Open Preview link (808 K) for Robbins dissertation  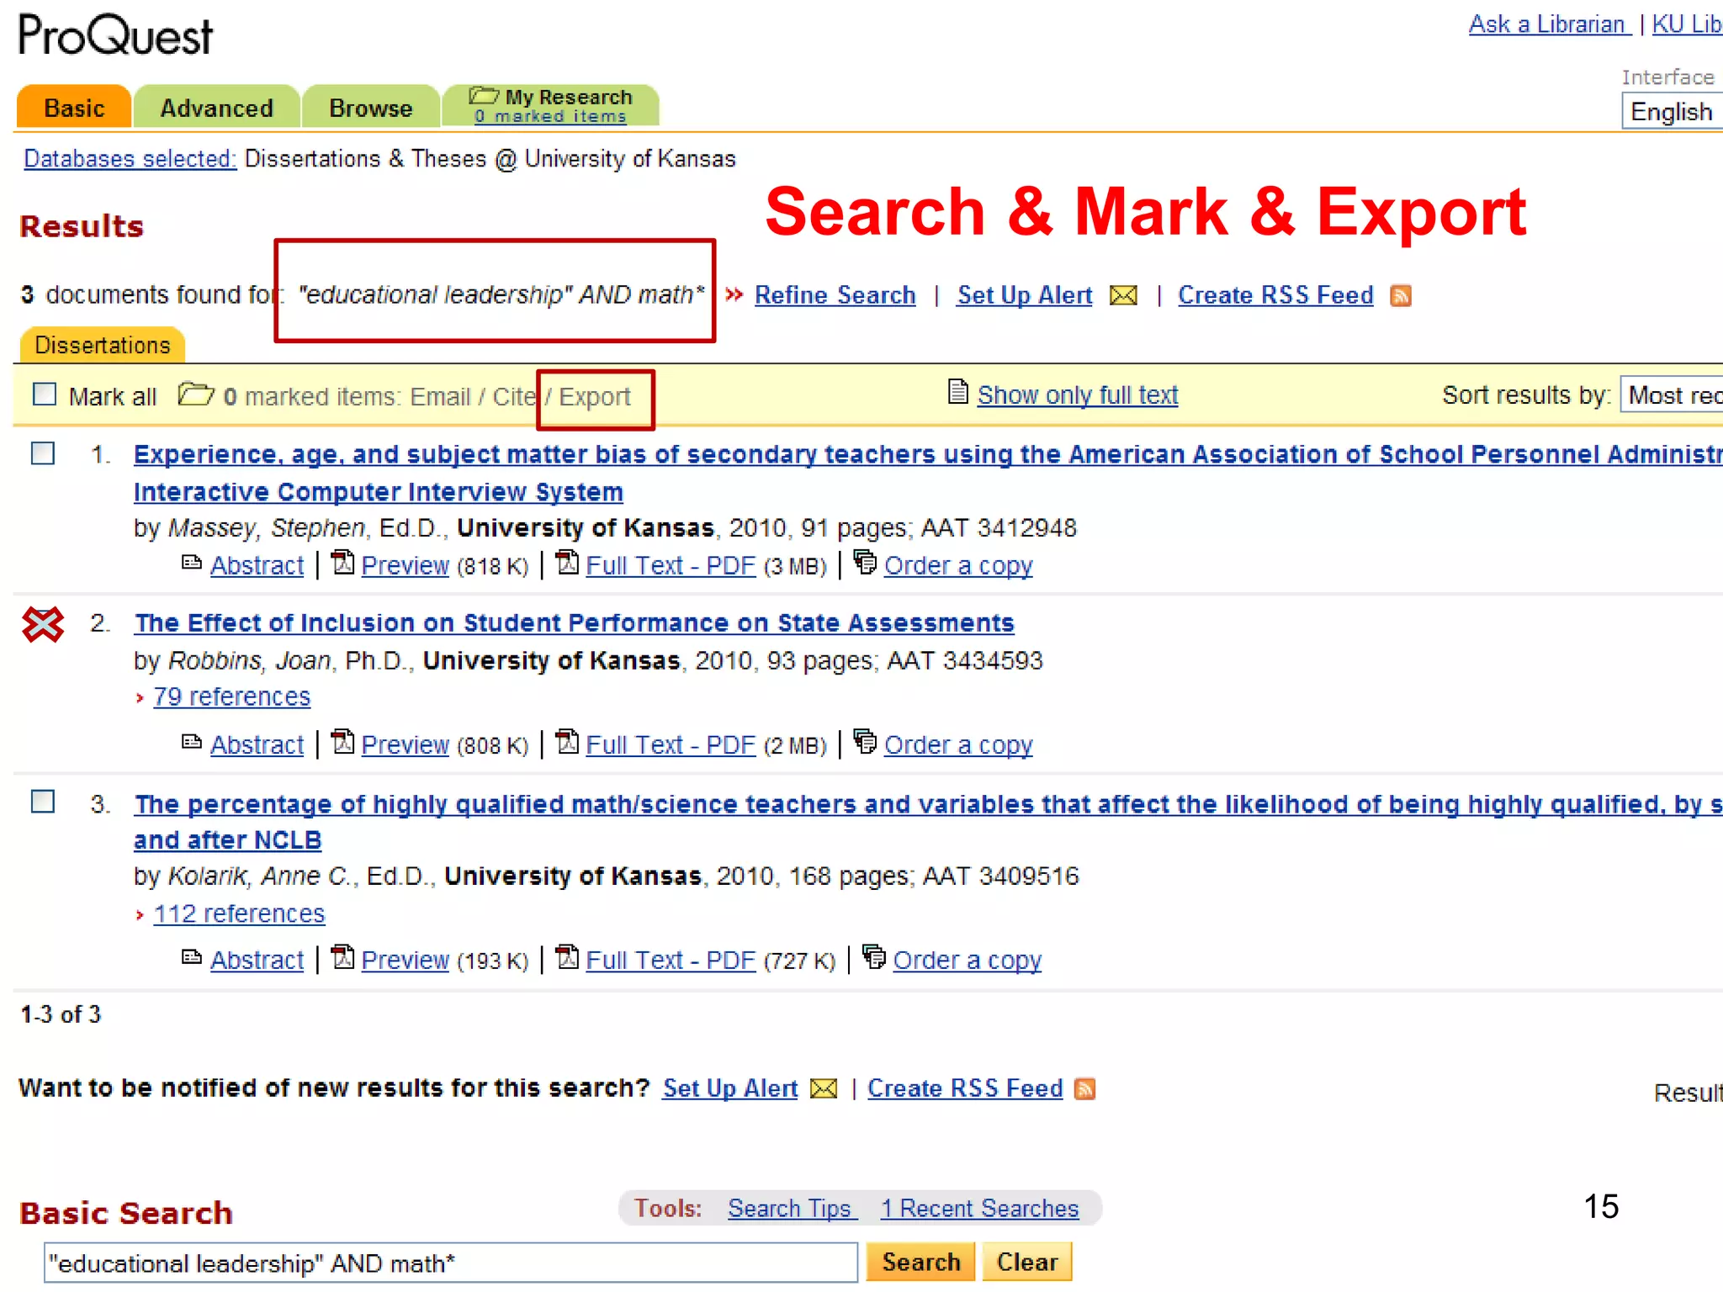(x=405, y=744)
